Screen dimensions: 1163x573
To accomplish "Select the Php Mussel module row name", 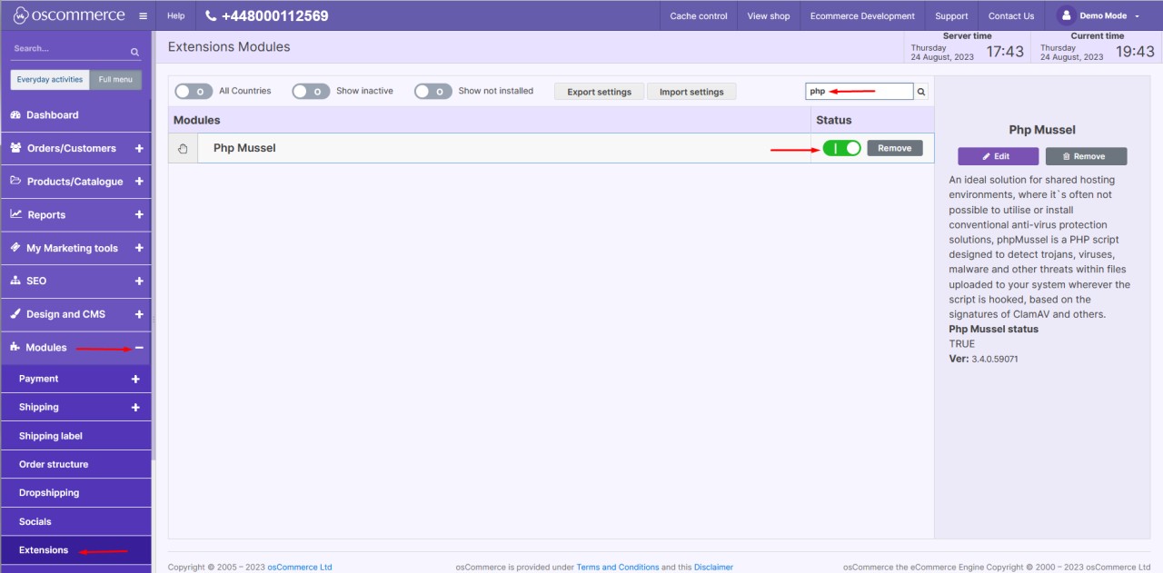I will (244, 148).
